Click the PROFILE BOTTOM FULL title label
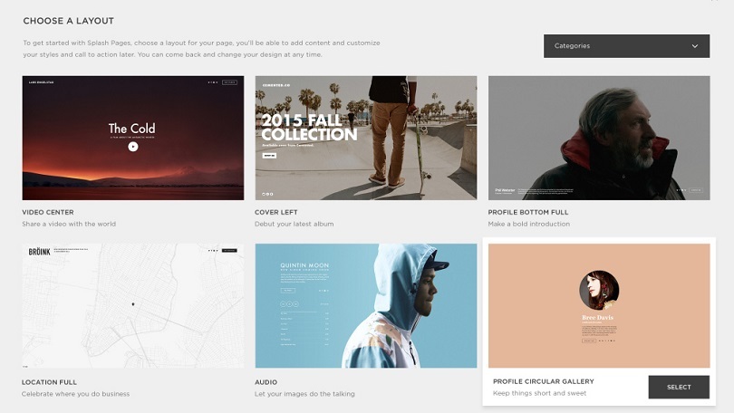This screenshot has height=413, width=734. coord(528,212)
